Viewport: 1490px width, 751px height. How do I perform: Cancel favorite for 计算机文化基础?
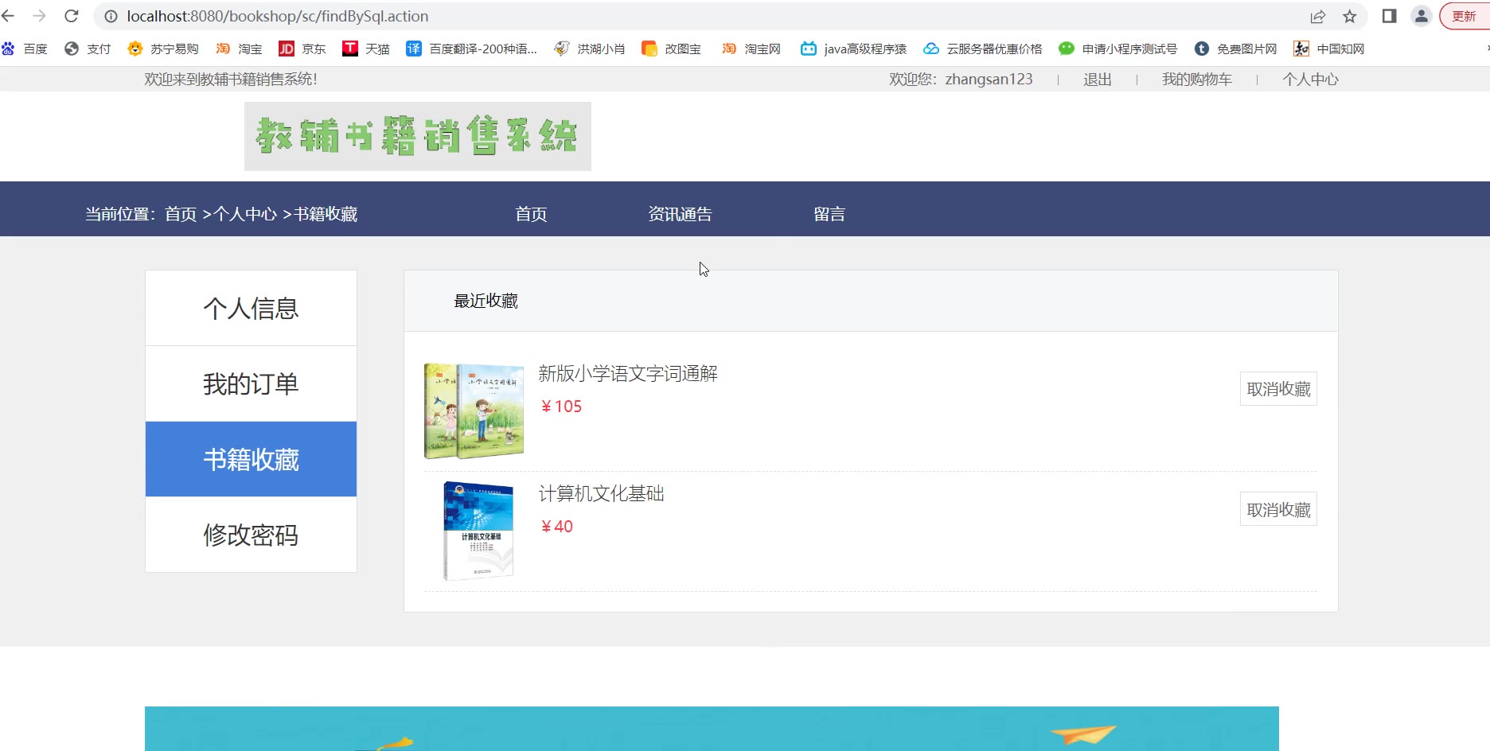pyautogui.click(x=1278, y=509)
